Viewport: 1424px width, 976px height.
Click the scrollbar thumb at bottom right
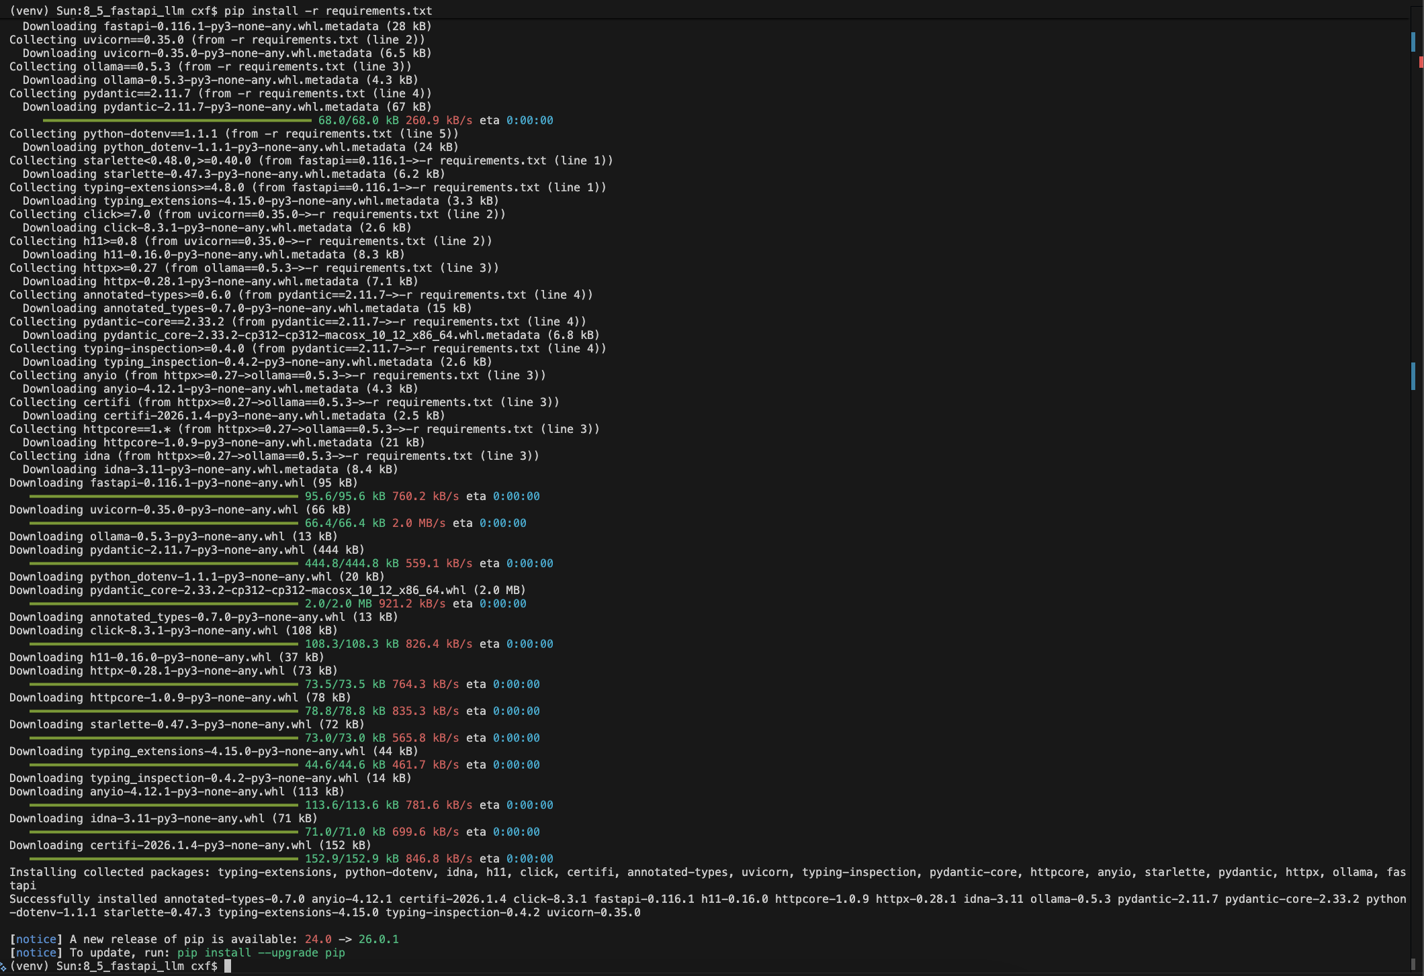coord(1413,964)
